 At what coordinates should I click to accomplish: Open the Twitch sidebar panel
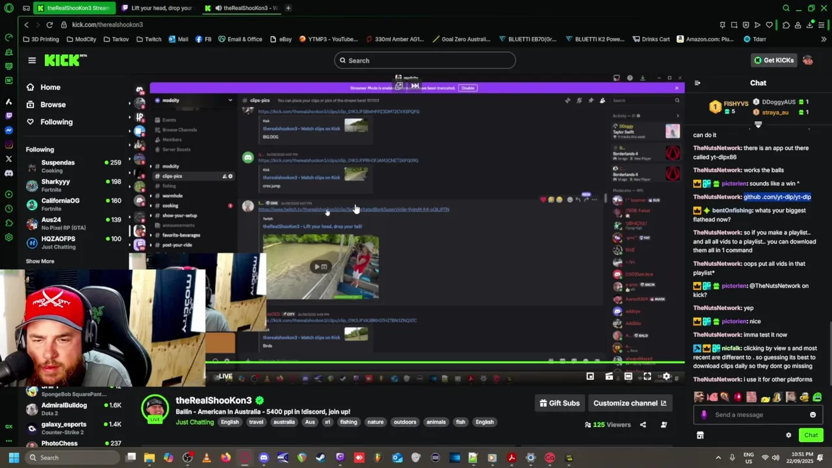pos(8,116)
